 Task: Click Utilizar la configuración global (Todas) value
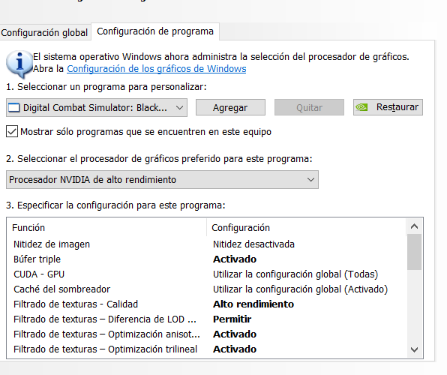pos(295,274)
